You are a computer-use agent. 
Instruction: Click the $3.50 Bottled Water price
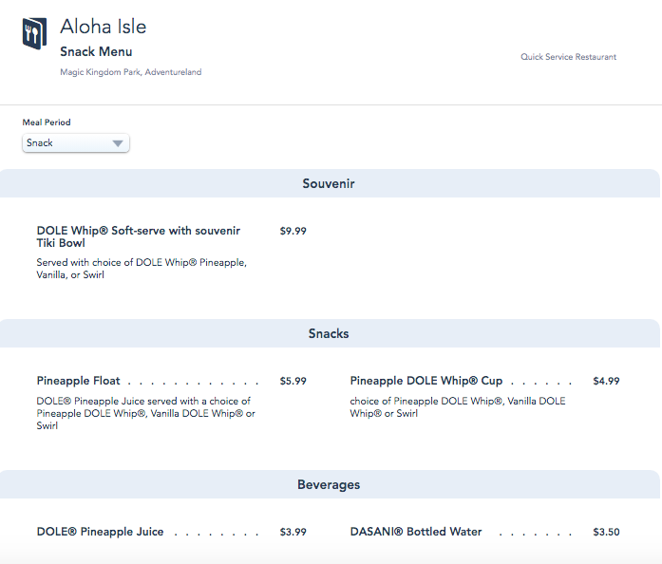606,532
